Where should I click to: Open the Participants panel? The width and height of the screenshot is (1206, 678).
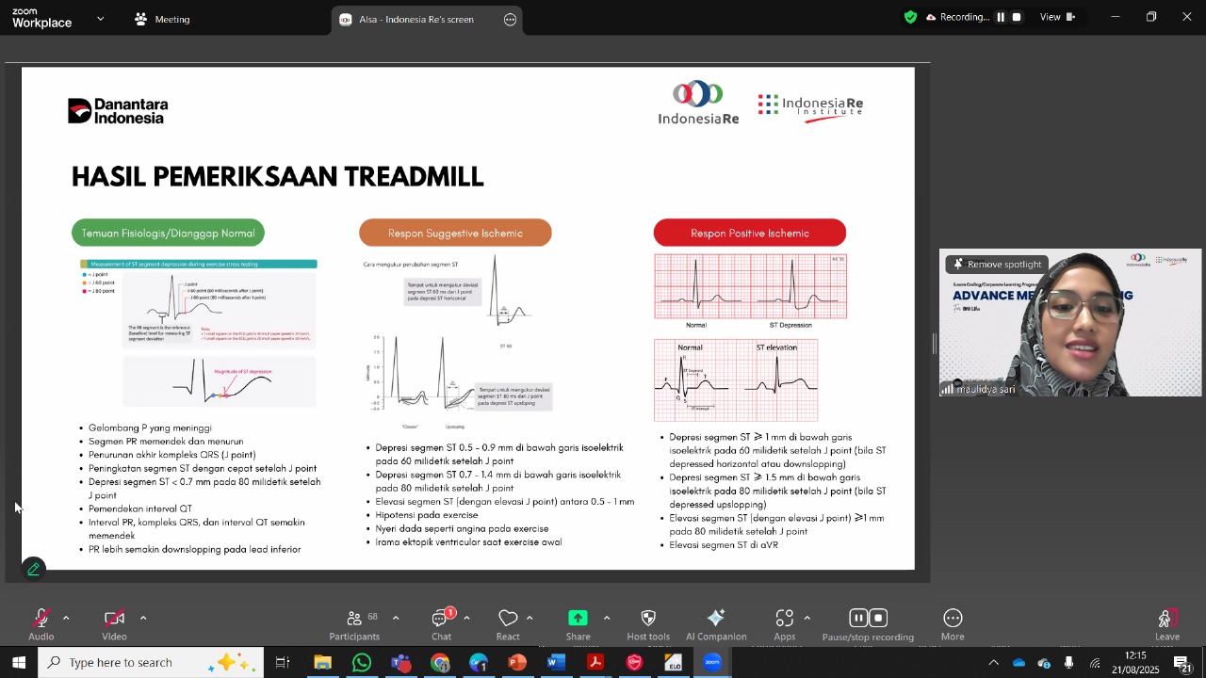pyautogui.click(x=355, y=619)
